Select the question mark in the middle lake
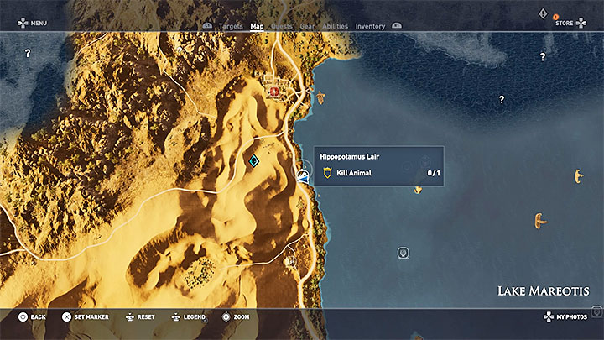 (x=502, y=99)
